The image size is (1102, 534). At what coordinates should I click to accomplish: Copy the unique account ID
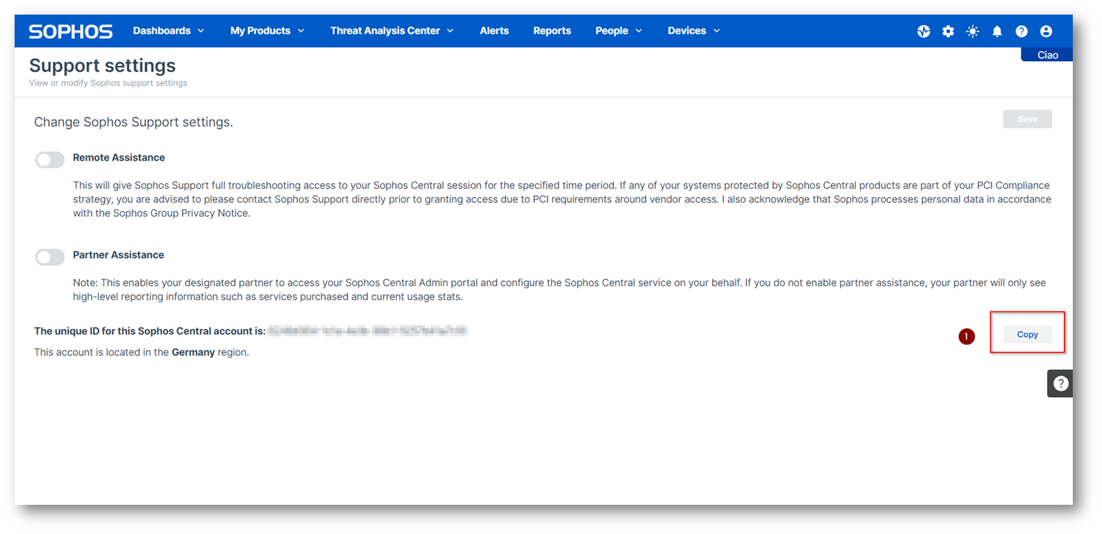(x=1027, y=334)
